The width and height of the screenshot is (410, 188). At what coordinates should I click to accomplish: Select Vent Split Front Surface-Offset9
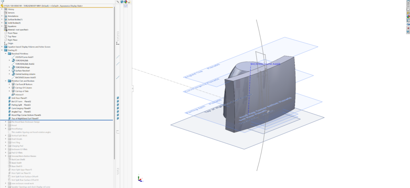click(25, 176)
